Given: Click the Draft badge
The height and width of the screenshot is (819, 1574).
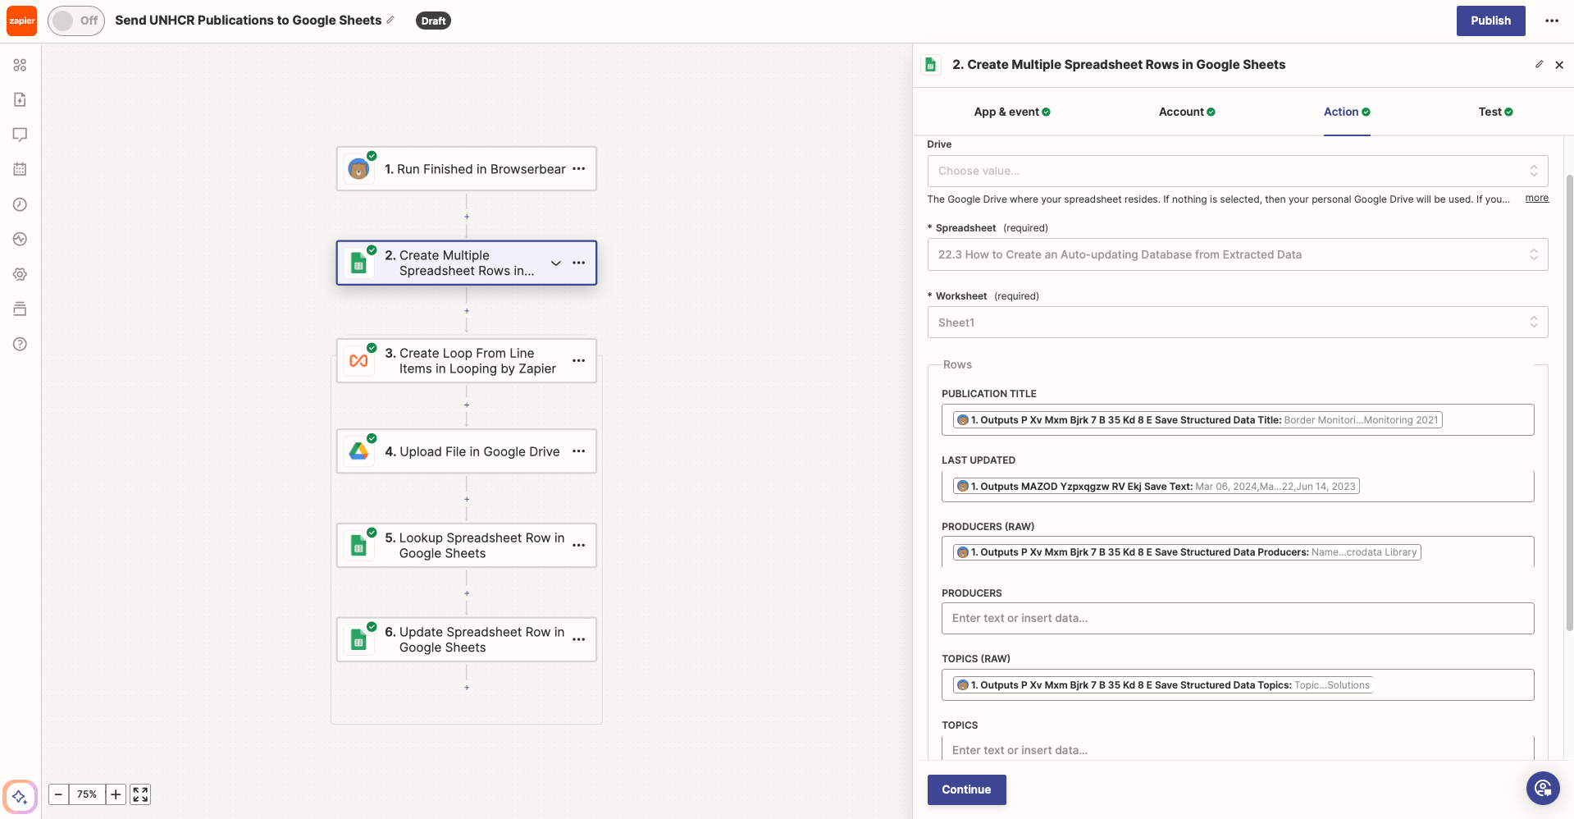Looking at the screenshot, I should [x=433, y=21].
